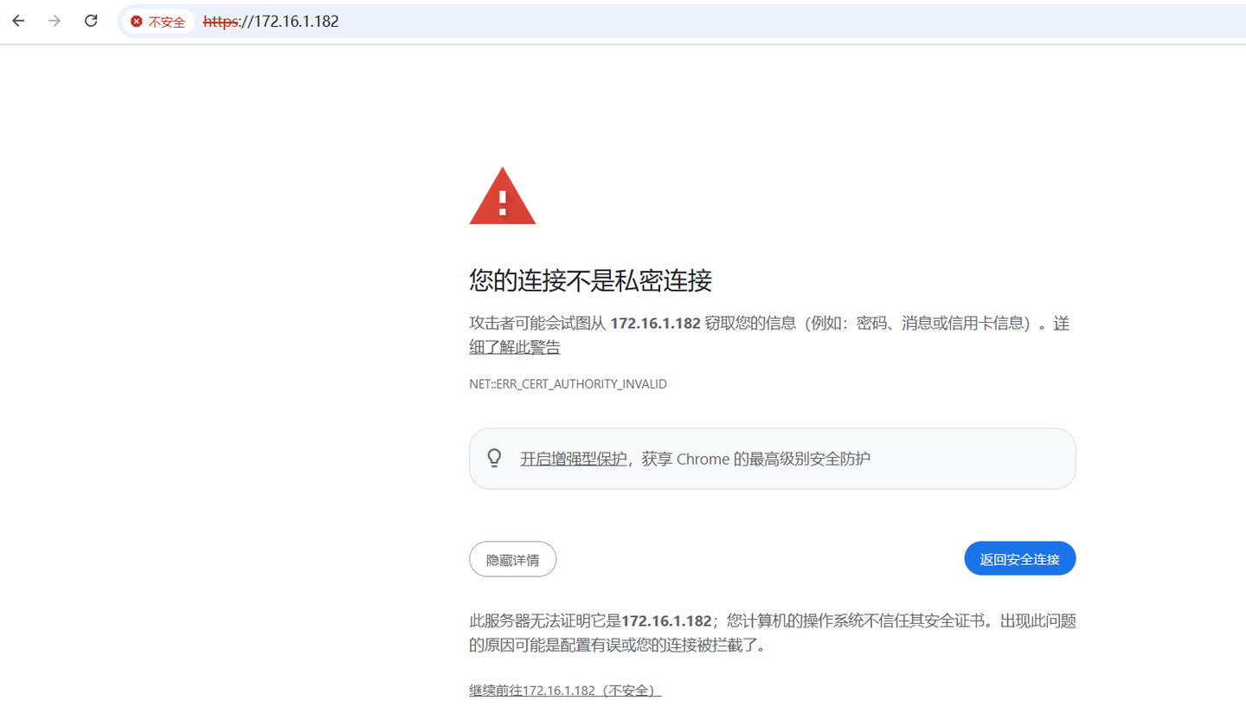
Task: Click the 返回安全连接 button
Action: pos(1019,559)
